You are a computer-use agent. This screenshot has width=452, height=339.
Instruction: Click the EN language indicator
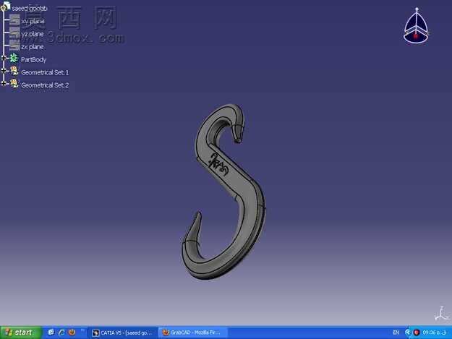click(x=396, y=332)
